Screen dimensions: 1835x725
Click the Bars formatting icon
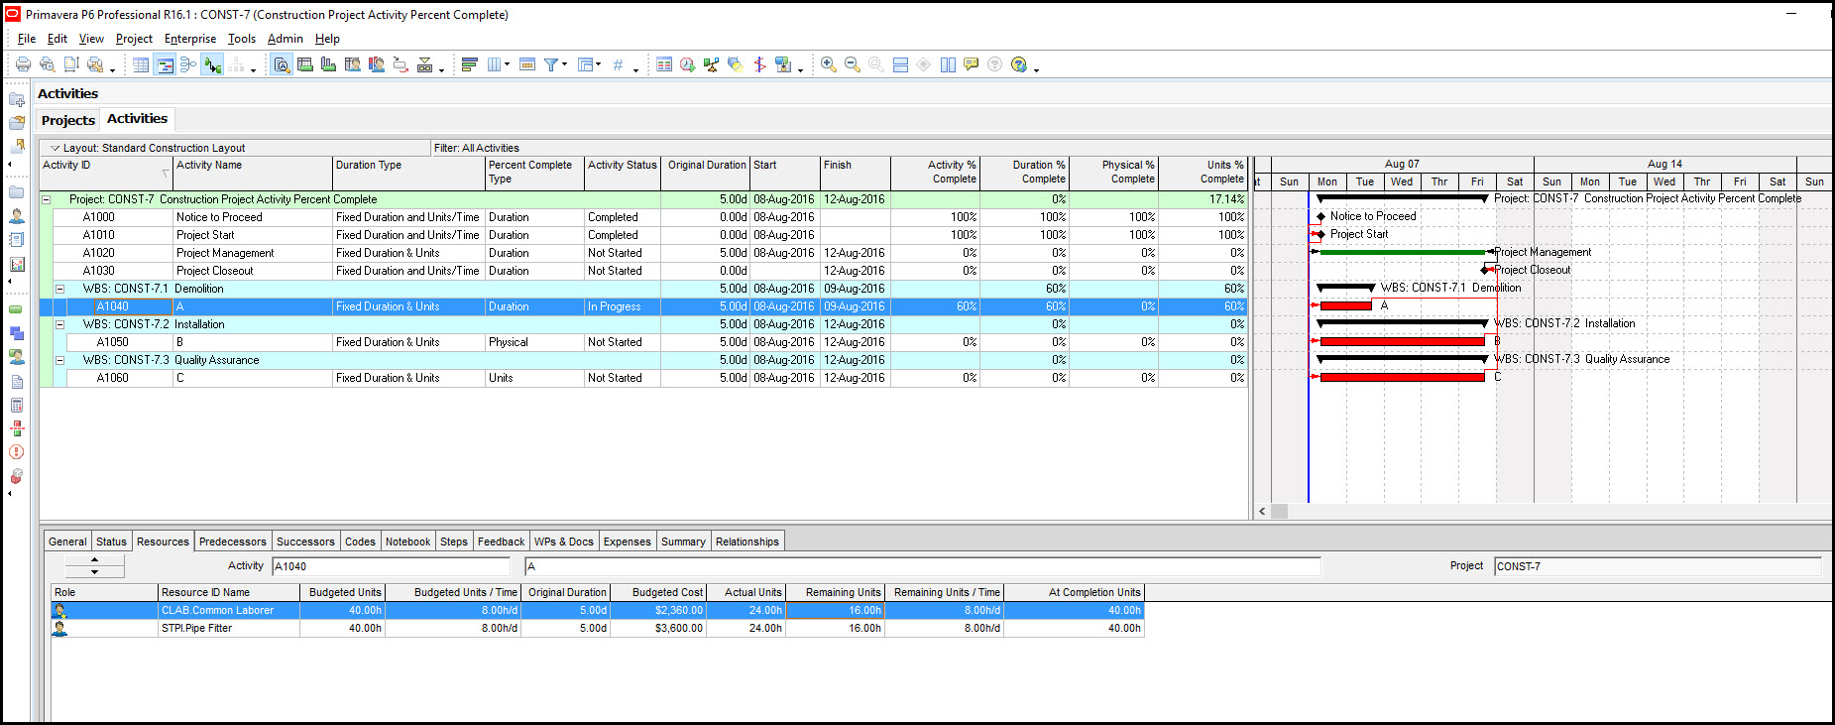pos(470,64)
